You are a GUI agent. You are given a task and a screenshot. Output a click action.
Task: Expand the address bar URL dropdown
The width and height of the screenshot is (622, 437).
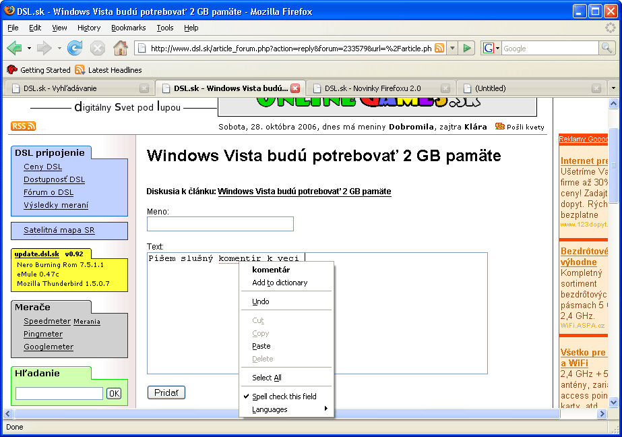pos(452,49)
